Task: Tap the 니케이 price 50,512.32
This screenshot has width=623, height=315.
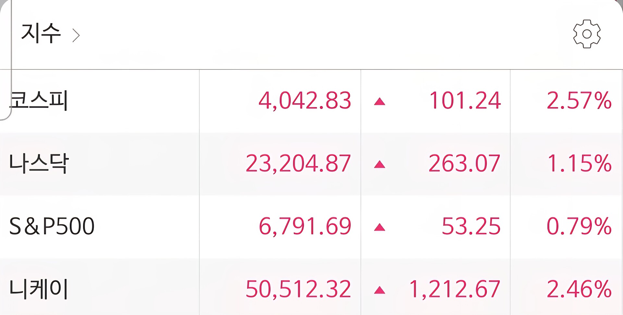Action: pos(298,289)
